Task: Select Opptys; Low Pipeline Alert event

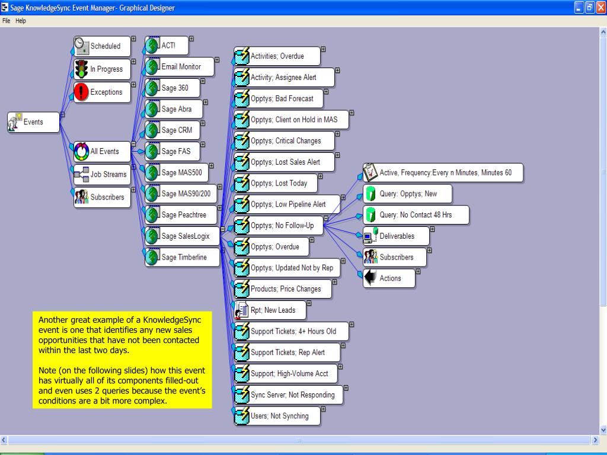Action: [288, 204]
